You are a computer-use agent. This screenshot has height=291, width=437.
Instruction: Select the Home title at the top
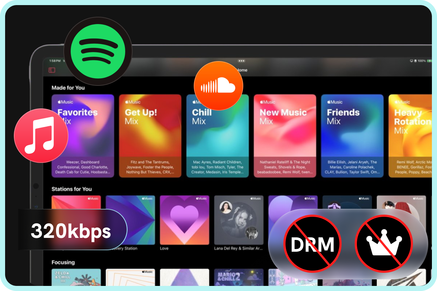pos(242,70)
